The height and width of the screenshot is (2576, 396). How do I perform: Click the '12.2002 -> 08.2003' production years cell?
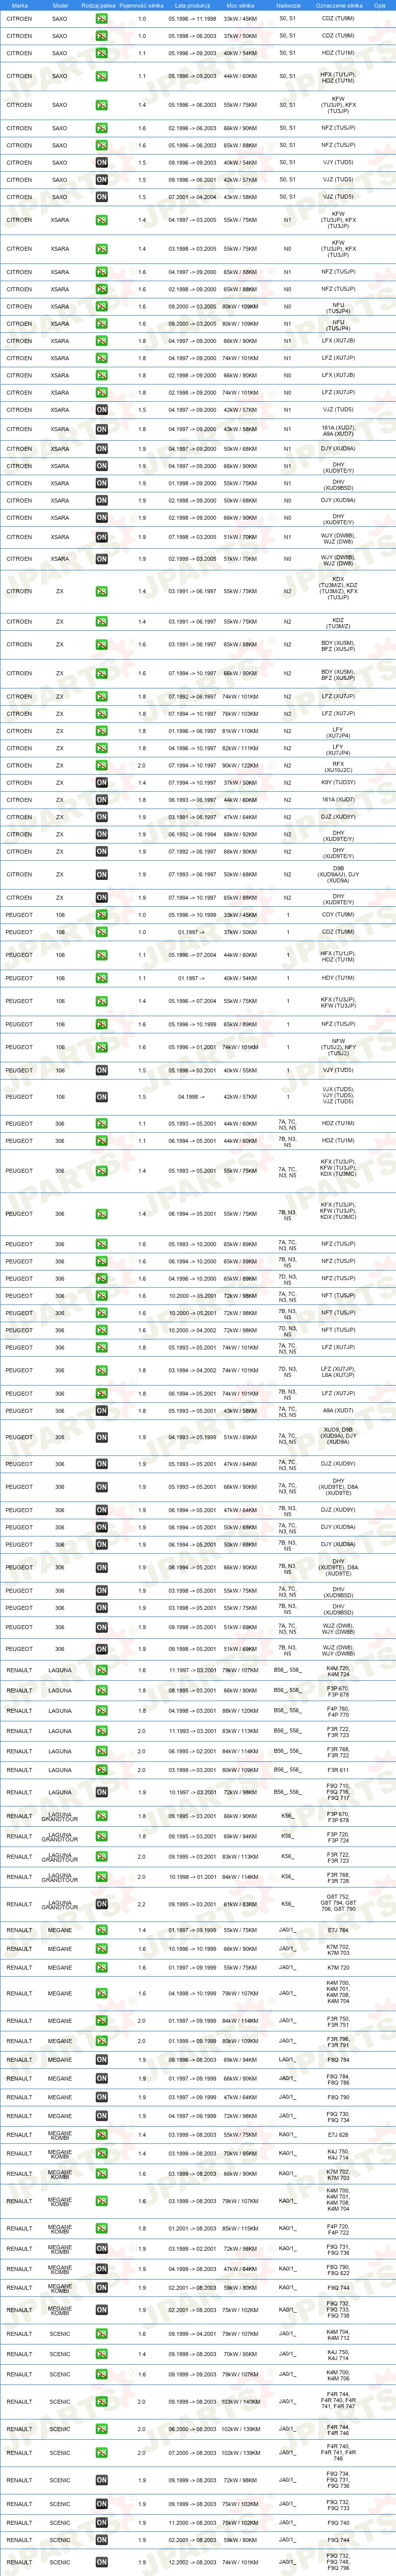(192, 2563)
